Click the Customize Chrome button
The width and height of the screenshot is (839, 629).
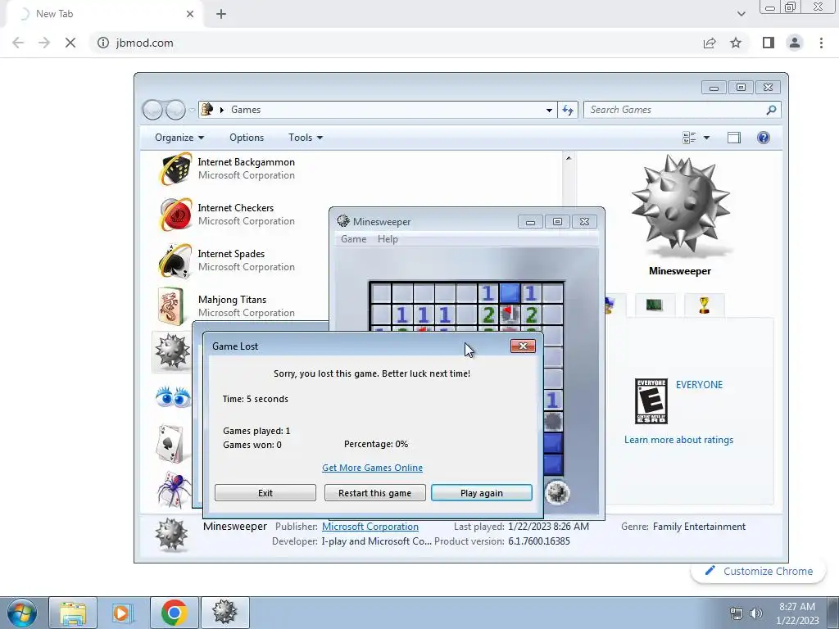760,571
